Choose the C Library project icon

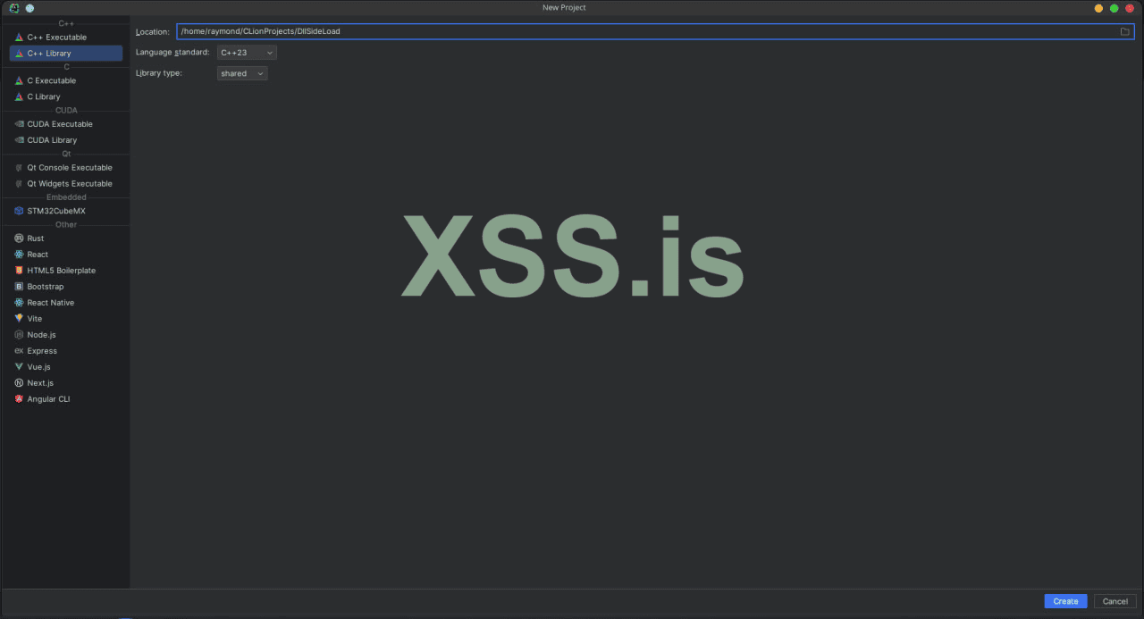(x=19, y=97)
